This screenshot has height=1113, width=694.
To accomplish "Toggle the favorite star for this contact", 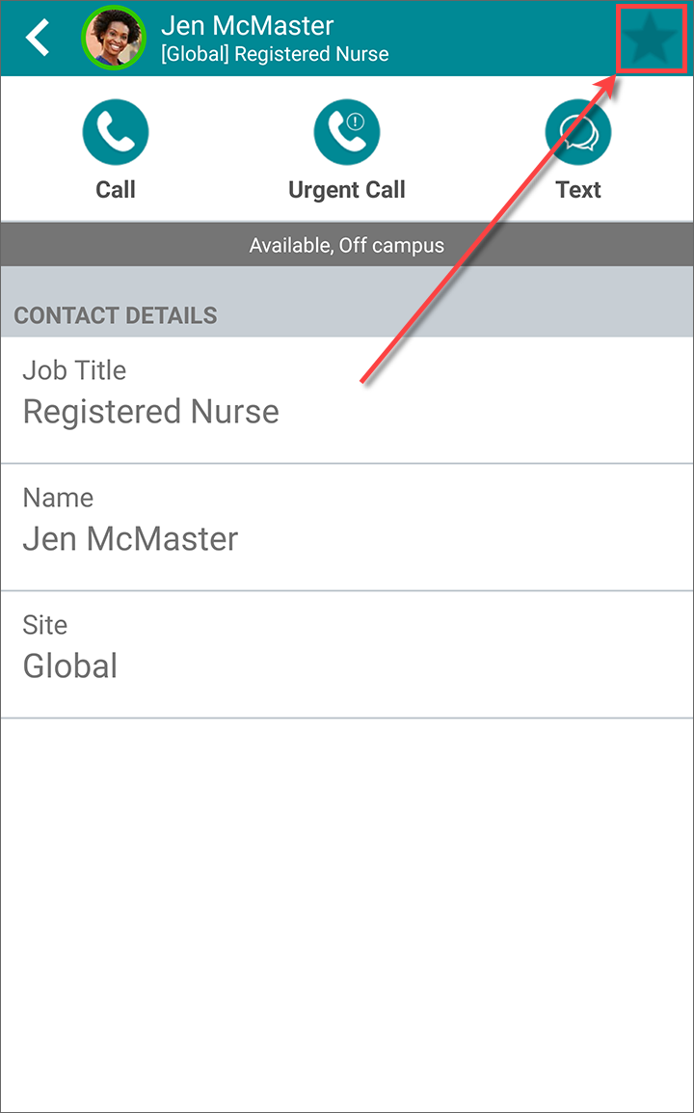I will coord(652,39).
